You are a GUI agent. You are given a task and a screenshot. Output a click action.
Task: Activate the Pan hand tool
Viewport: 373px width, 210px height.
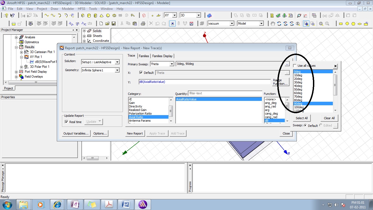point(273,24)
